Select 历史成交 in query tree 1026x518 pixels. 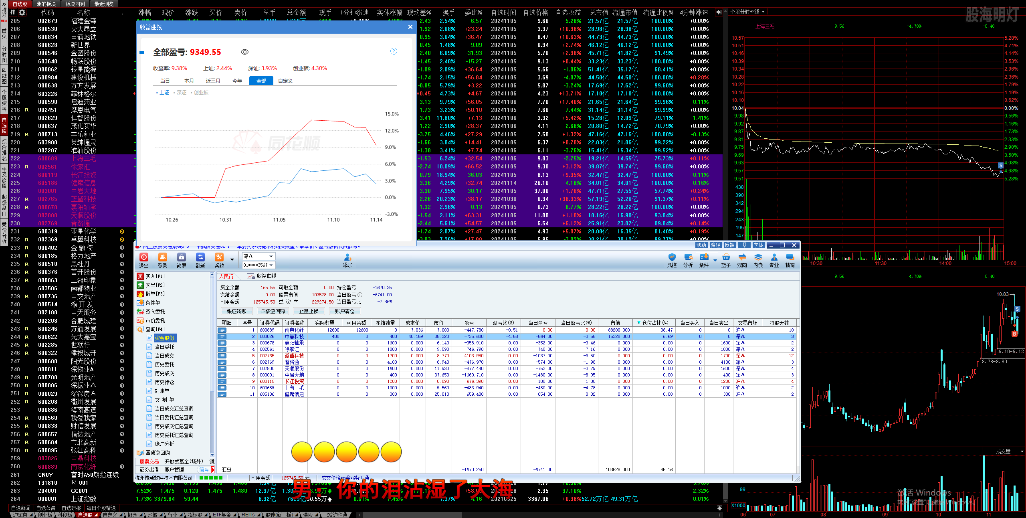coord(164,373)
